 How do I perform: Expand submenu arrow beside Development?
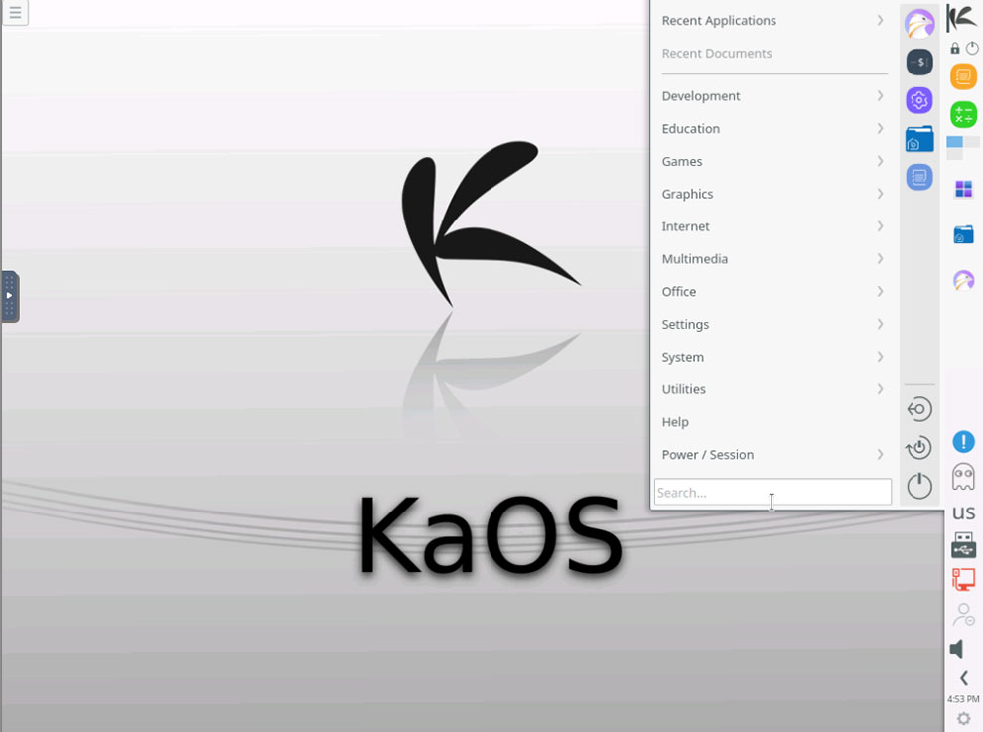click(880, 95)
